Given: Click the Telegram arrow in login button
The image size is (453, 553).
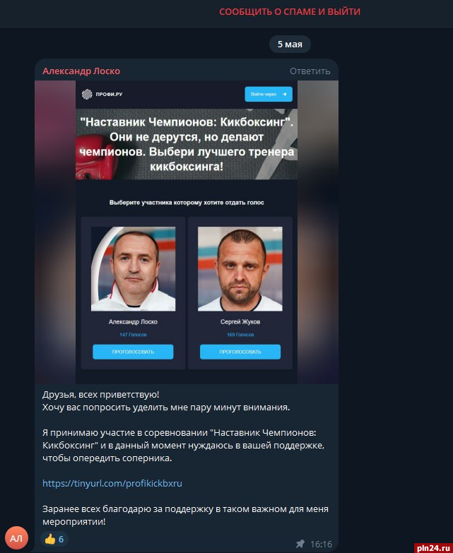Looking at the screenshot, I should (284, 94).
